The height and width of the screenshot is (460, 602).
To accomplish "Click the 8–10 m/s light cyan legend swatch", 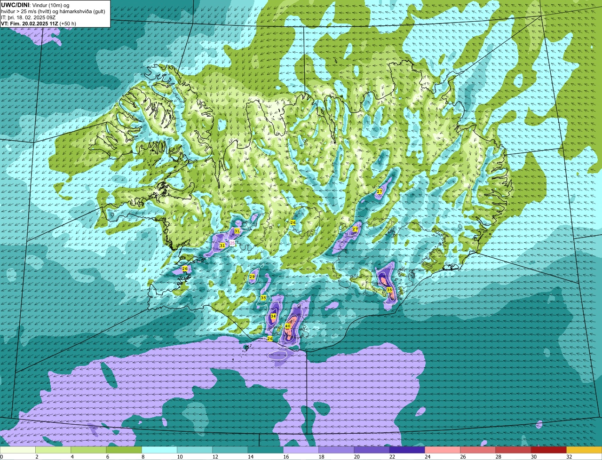I will pyautogui.click(x=159, y=450).
